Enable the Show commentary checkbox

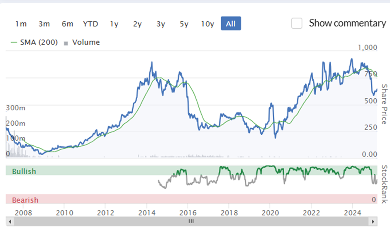pyautogui.click(x=297, y=23)
